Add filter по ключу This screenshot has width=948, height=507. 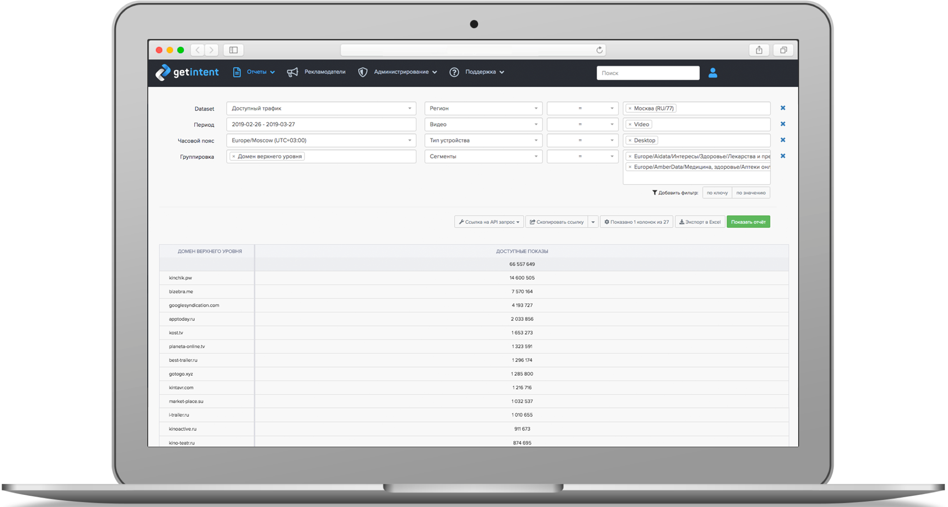coord(717,193)
